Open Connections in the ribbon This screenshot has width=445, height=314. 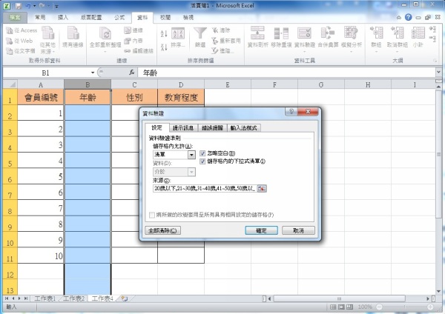(133, 30)
